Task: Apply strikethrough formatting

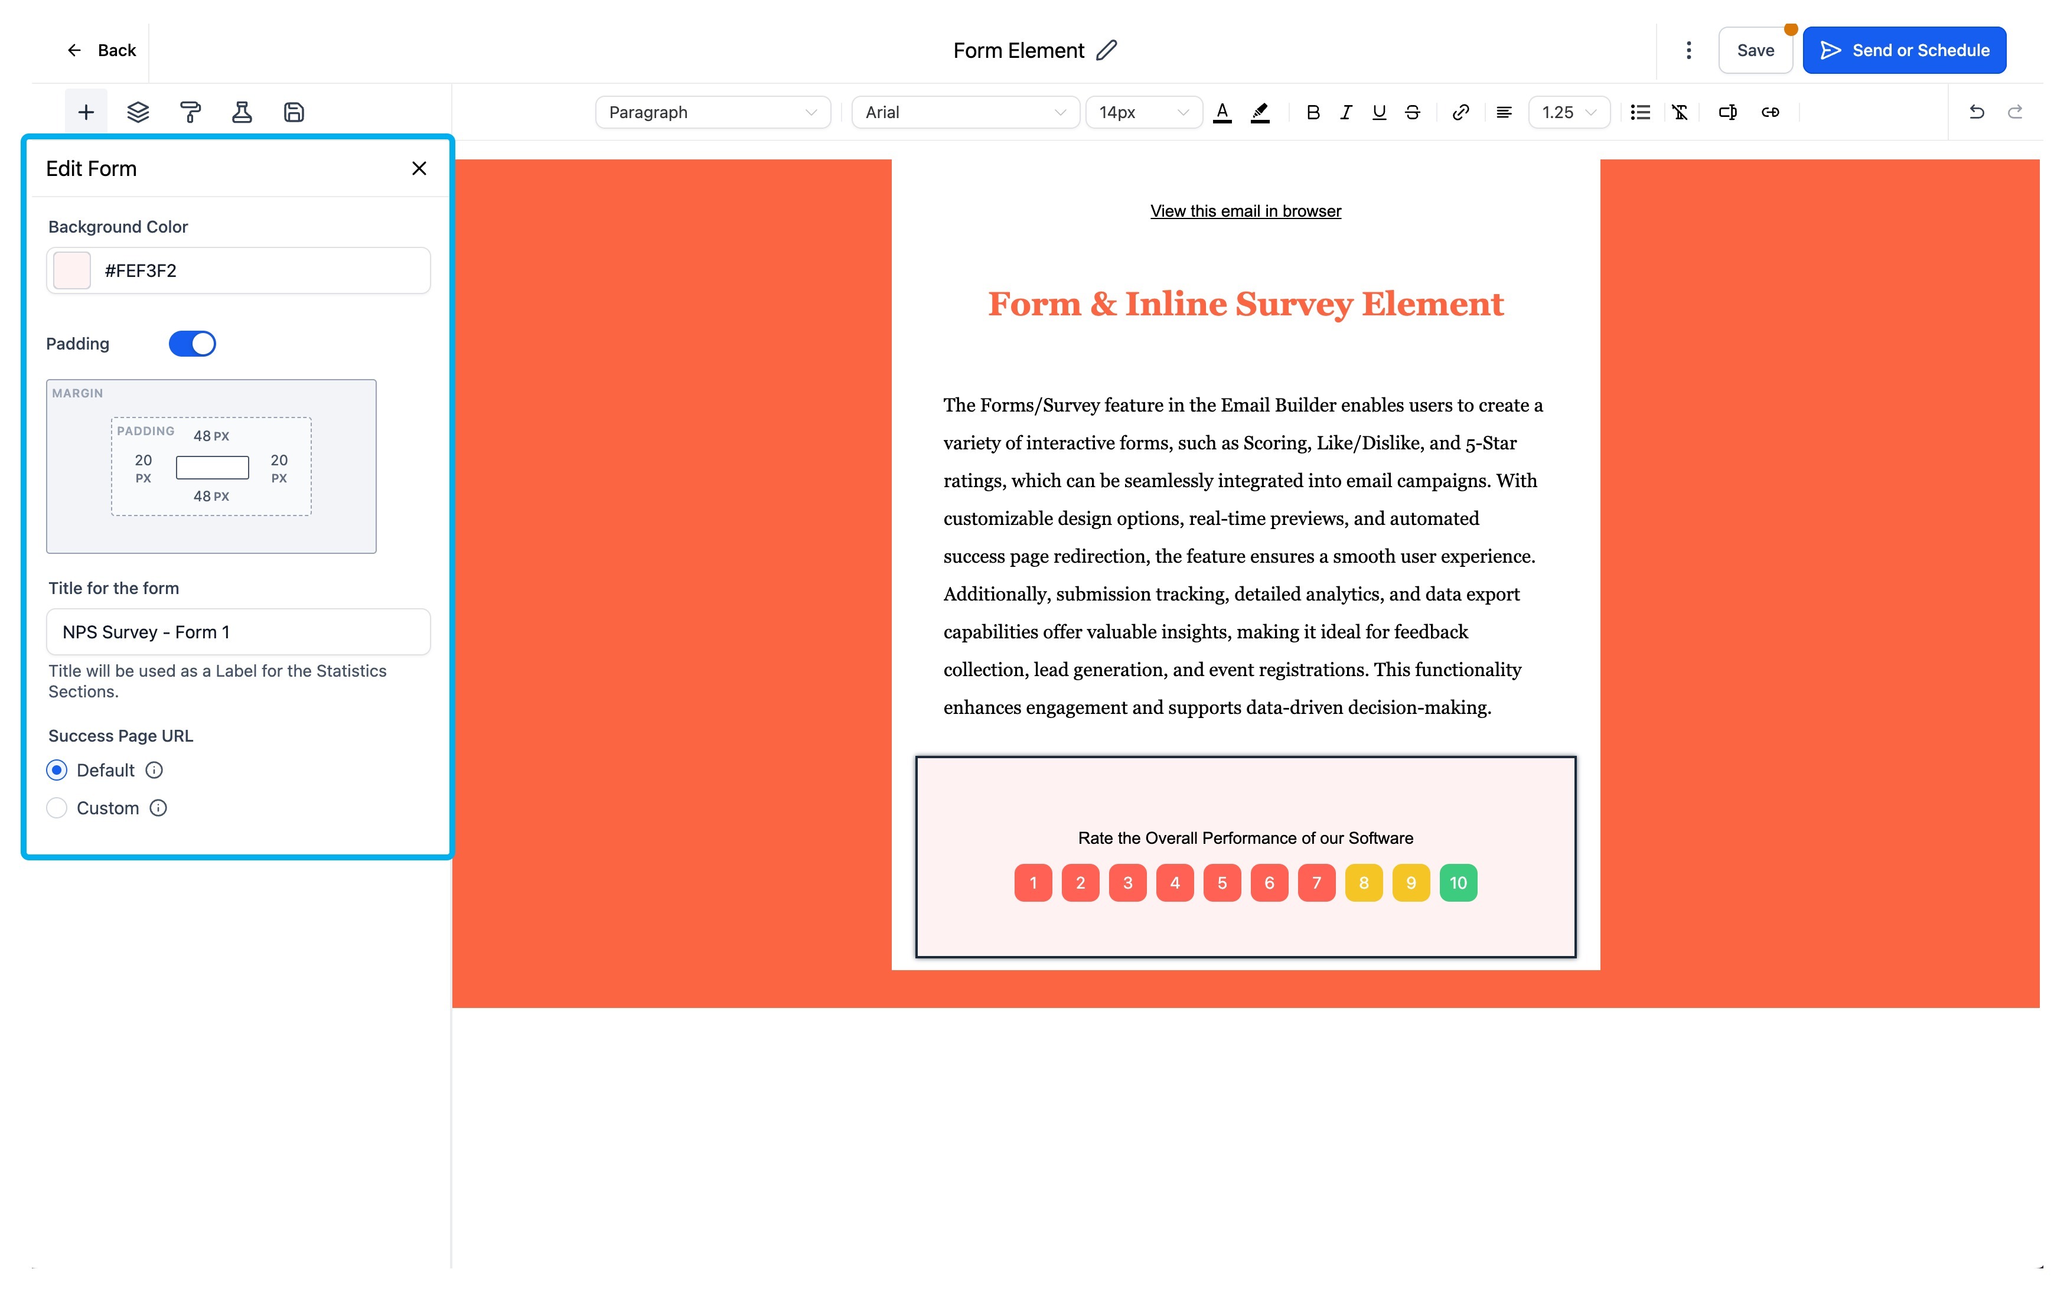Action: pos(1411,112)
